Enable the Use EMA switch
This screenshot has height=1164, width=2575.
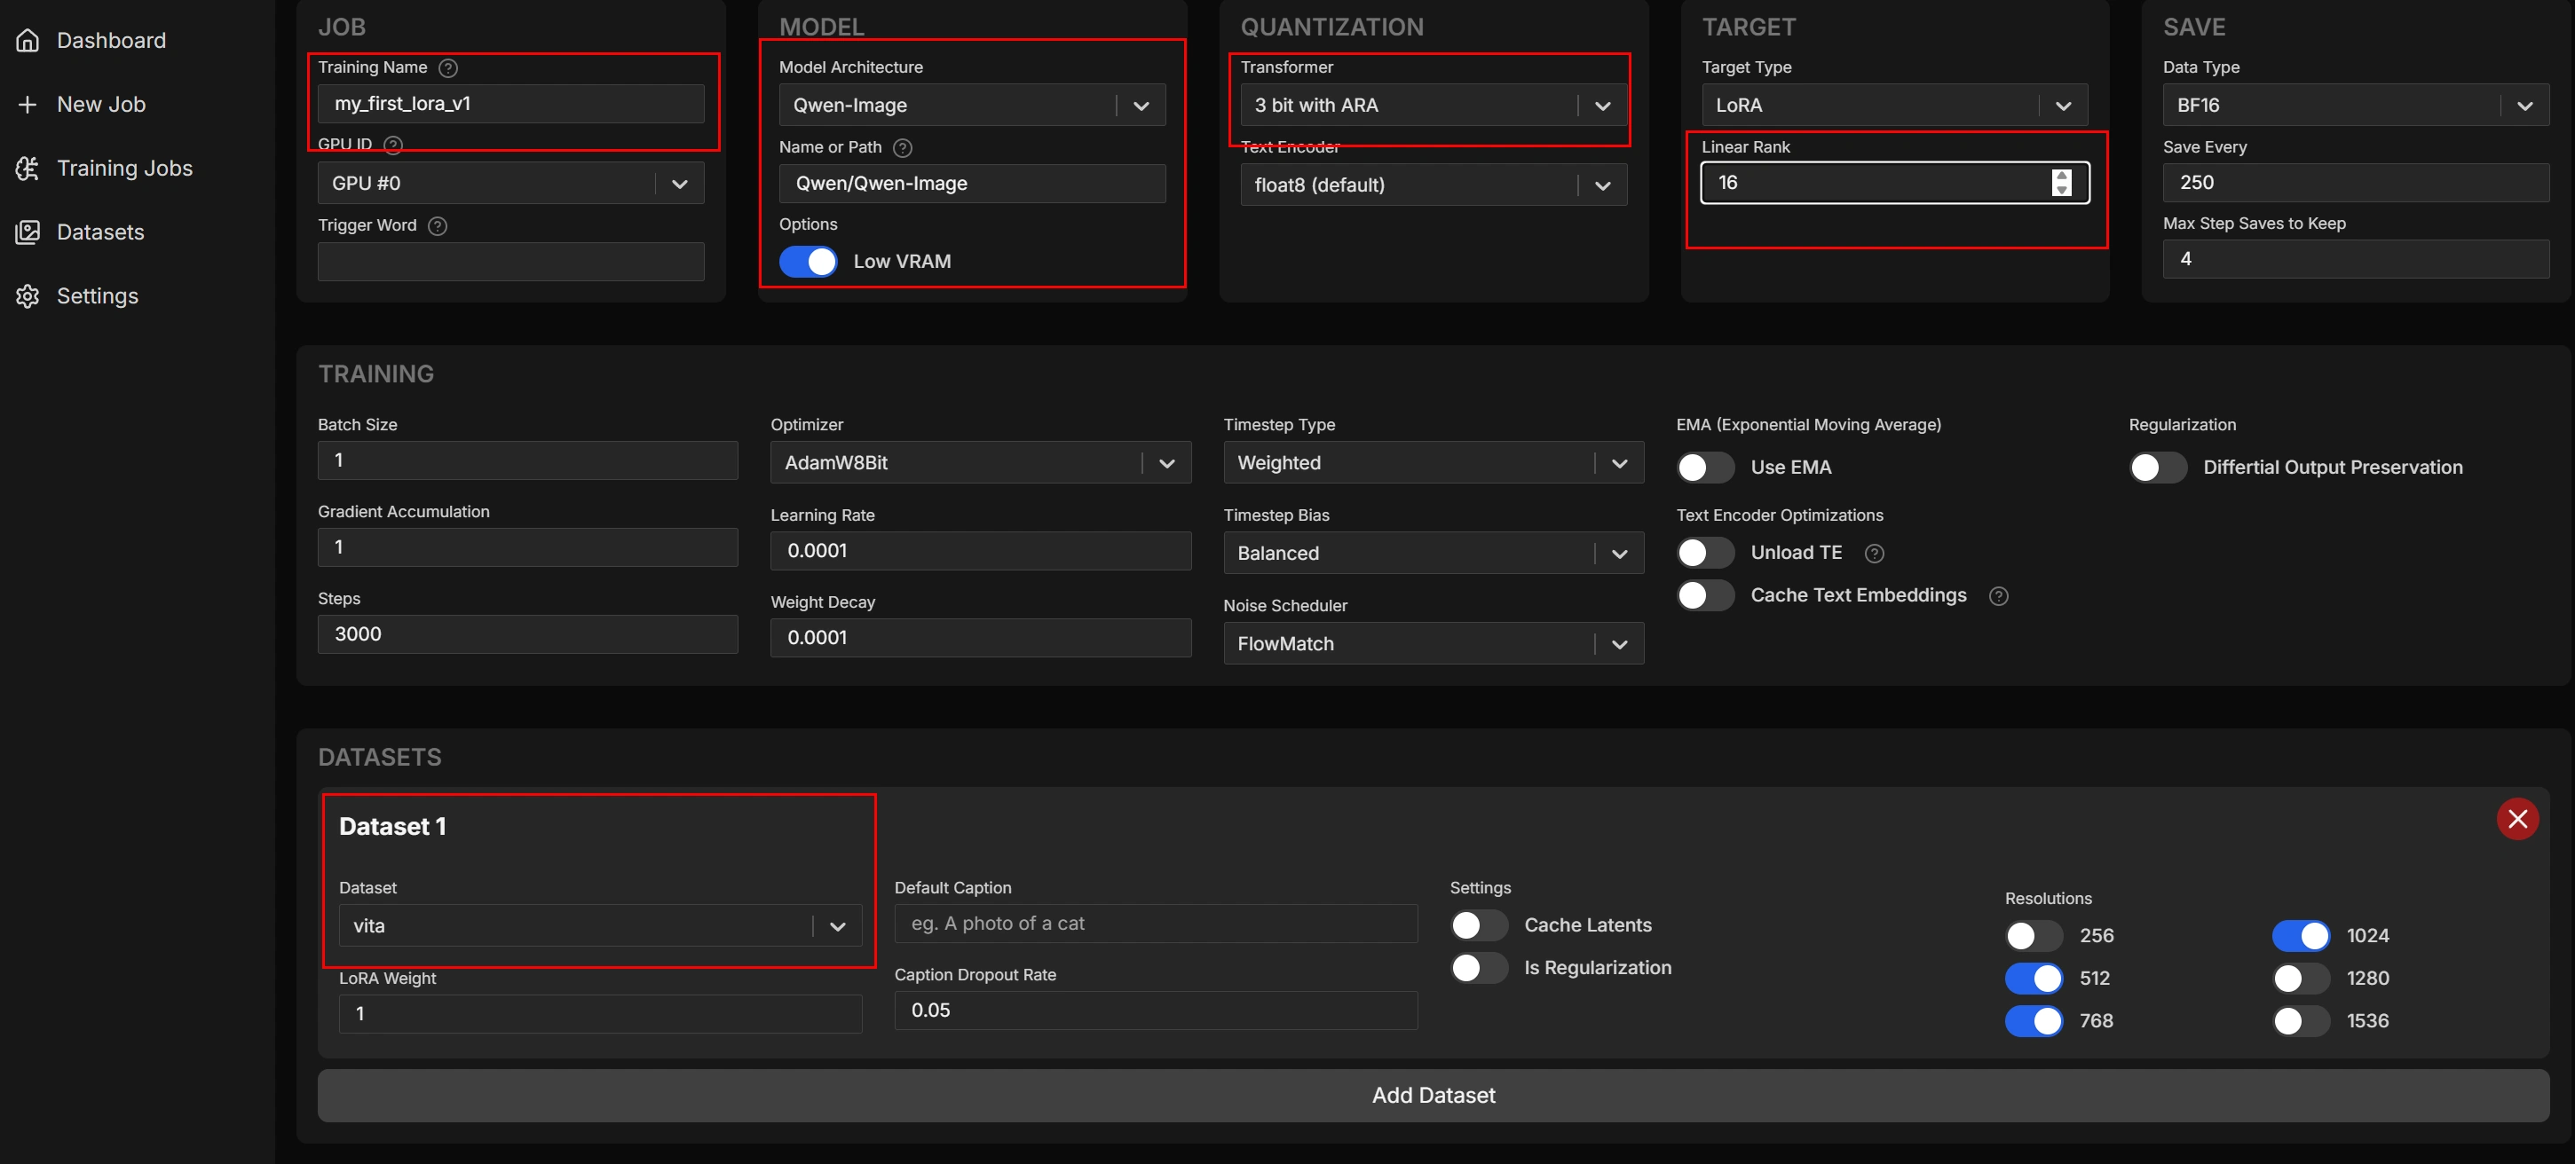1705,468
